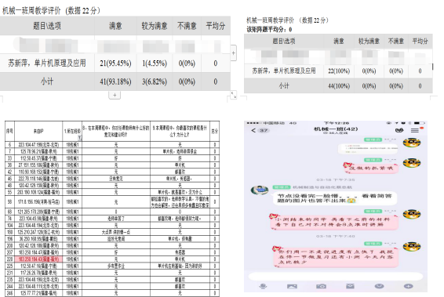Tap the red envelope icon in chat toolbar
This screenshot has width=444, height=297.
(351, 286)
